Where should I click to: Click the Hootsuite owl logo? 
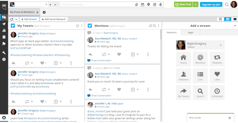click(4, 6)
